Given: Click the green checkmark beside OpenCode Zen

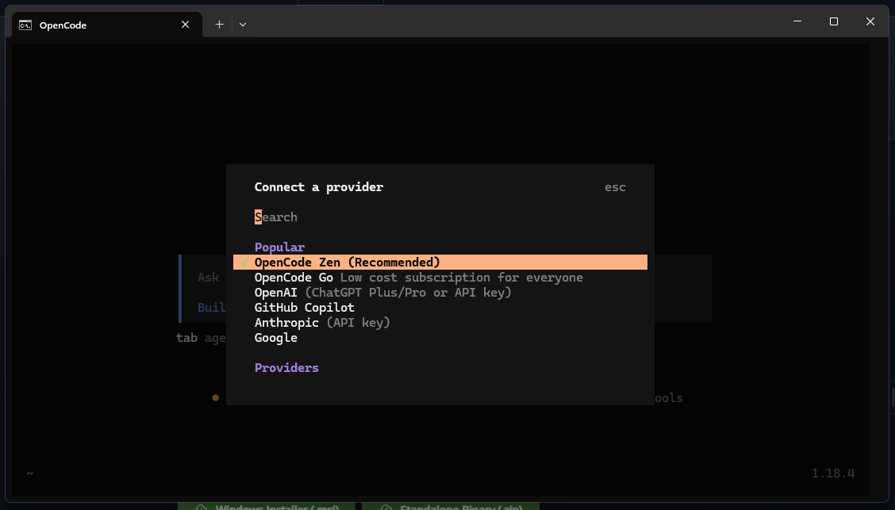Looking at the screenshot, I should click(x=244, y=263).
